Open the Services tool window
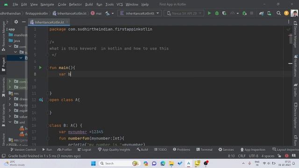 pos(226,149)
